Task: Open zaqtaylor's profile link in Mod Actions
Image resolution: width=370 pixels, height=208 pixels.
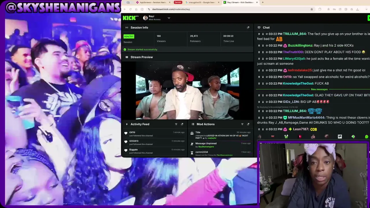Action: click(x=212, y=138)
